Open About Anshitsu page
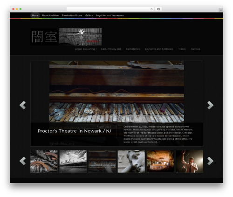 50,15
